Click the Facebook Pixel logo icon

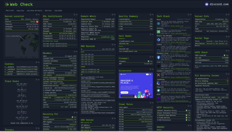(x=158, y=57)
